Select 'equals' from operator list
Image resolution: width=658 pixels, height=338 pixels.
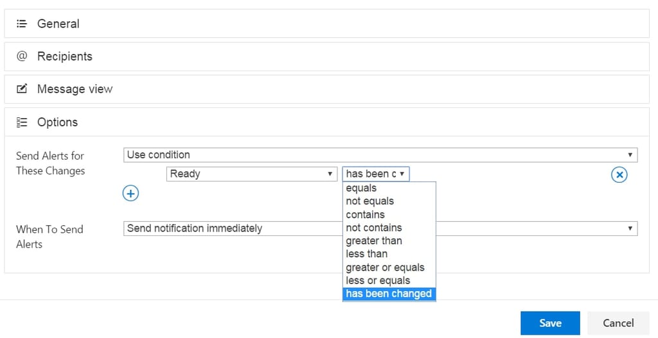(389, 188)
